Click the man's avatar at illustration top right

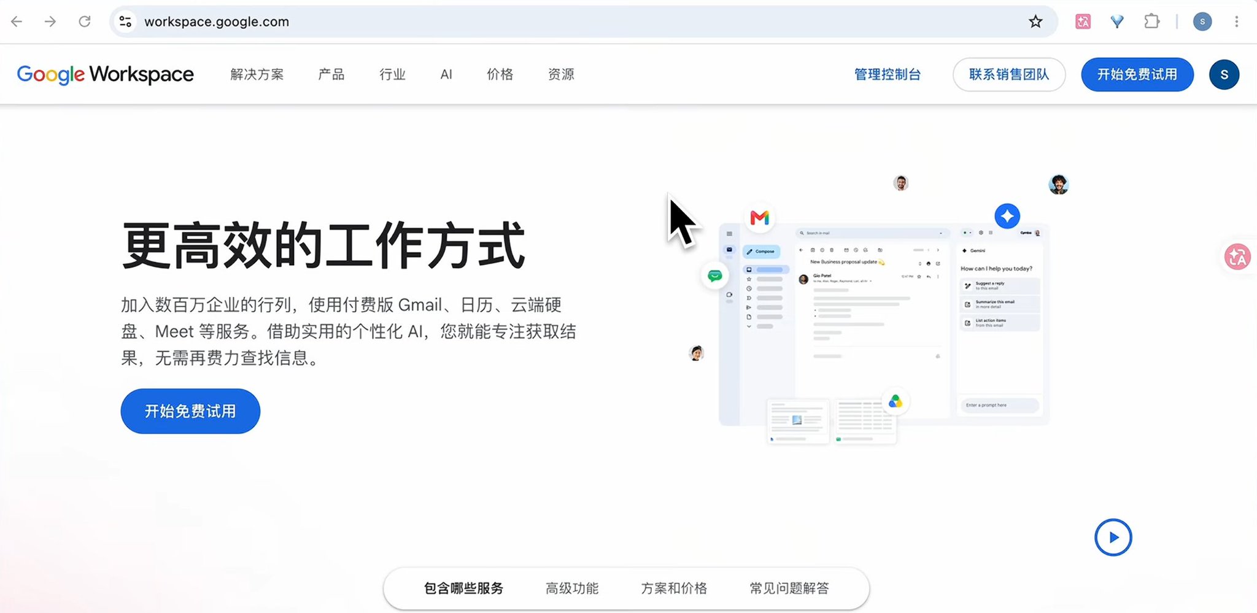click(x=1058, y=184)
